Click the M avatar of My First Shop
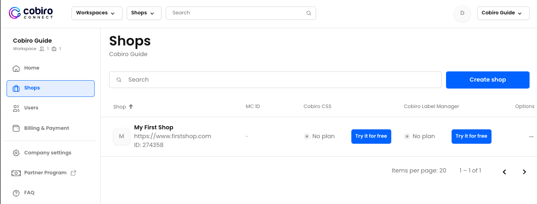Screen dimensions: 537x204 122,136
